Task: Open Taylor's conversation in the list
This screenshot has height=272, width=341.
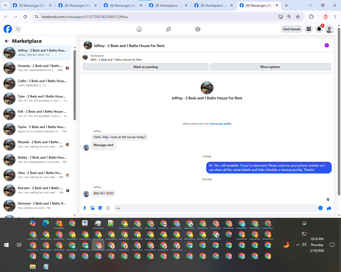Action: pyautogui.click(x=36, y=129)
